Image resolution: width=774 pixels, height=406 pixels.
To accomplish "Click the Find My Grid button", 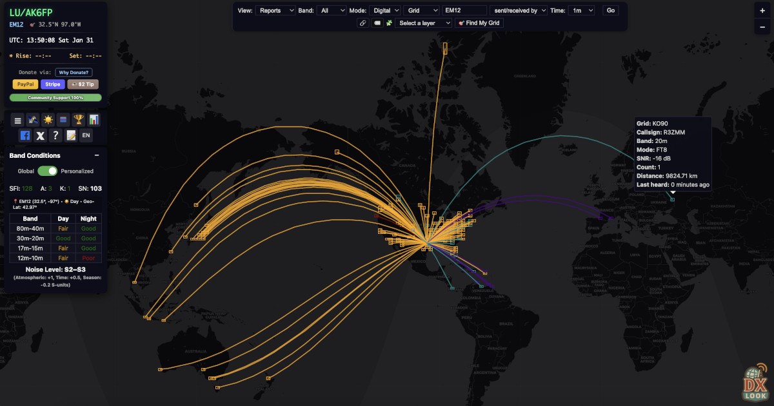I will click(479, 23).
